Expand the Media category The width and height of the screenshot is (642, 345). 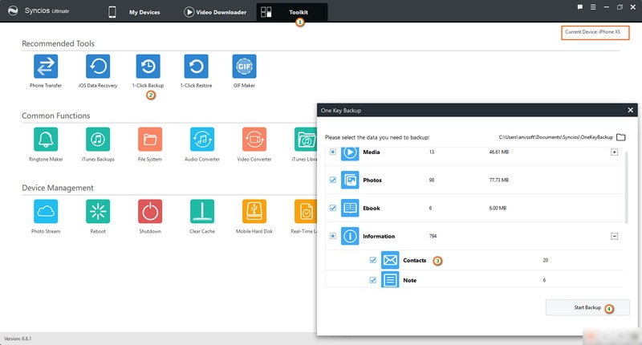click(614, 152)
